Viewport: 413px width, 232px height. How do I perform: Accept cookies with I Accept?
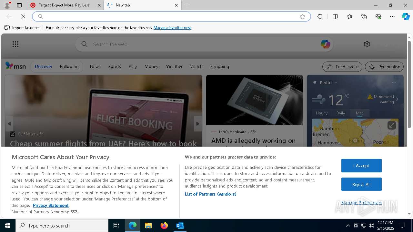coord(361,166)
